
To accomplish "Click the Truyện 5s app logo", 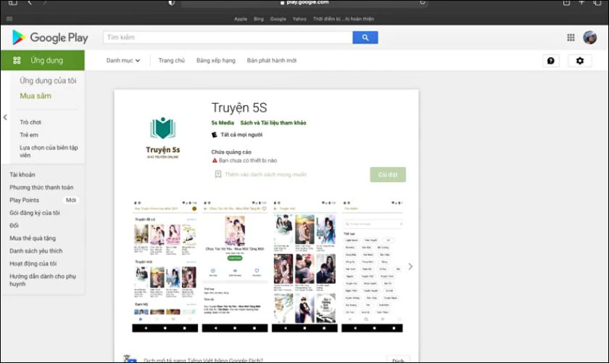I will (162, 137).
